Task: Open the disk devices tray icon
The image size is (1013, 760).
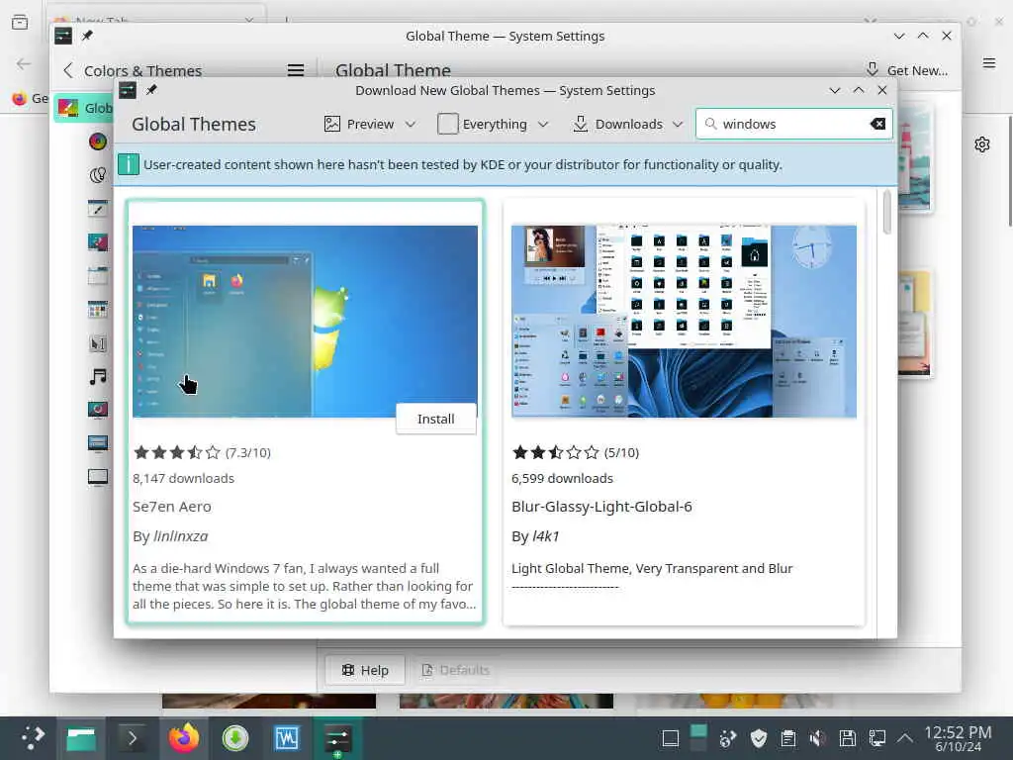Action: tap(847, 738)
